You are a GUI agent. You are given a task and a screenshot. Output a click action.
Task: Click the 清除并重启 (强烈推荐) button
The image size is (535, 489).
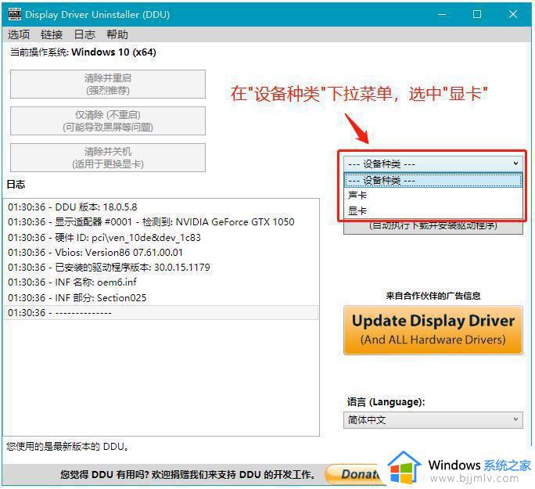pyautogui.click(x=108, y=84)
